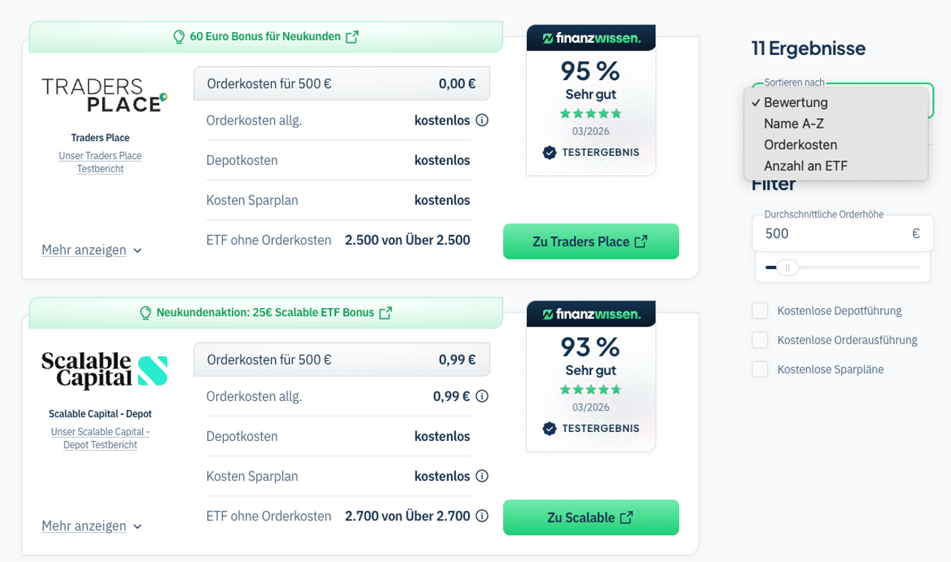Expand Mehr anzeigen for Traders Place
Viewport: 951px width, 562px height.
tap(91, 250)
